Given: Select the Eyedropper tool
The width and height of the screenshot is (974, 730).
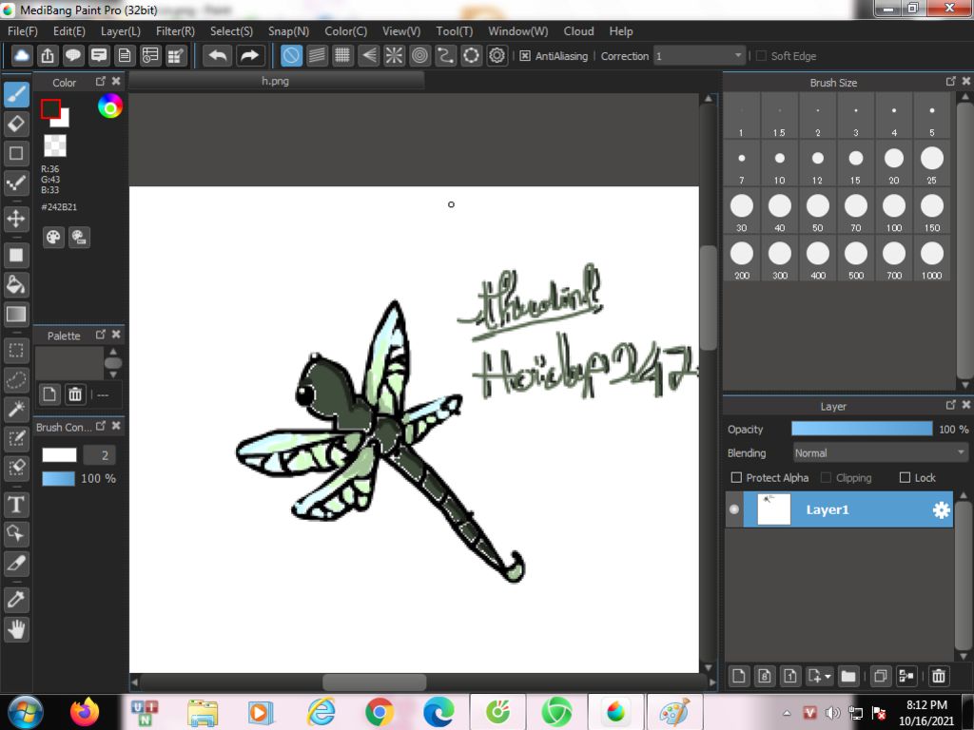Looking at the screenshot, I should [16, 599].
